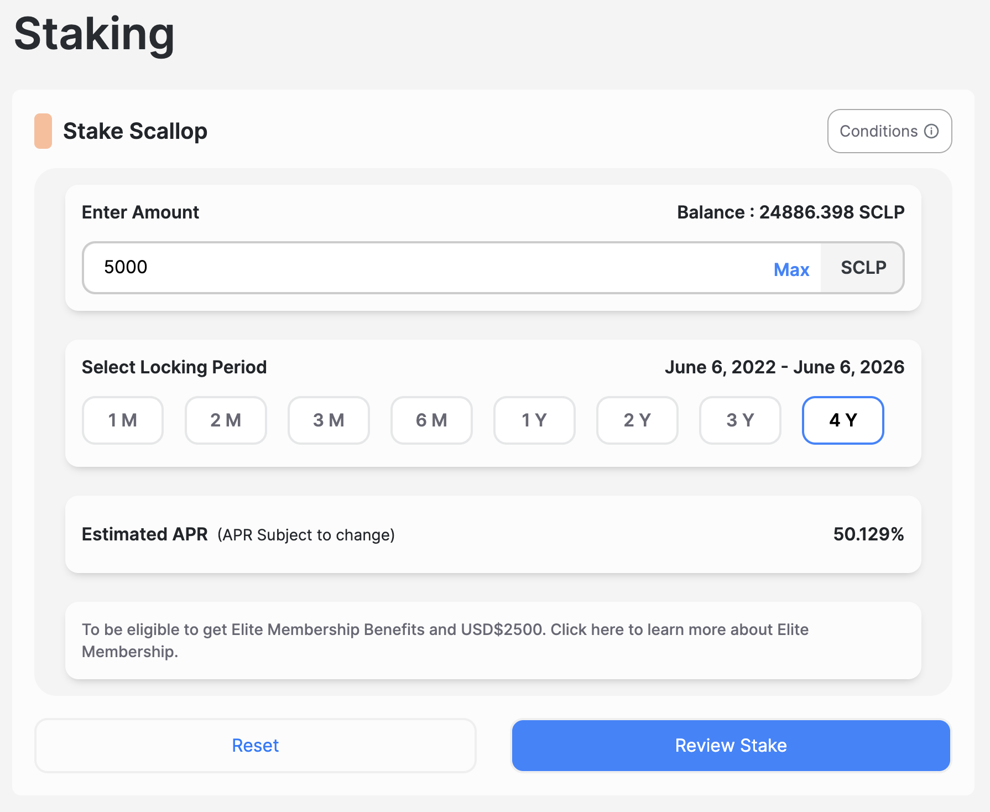Click the Review Stake button
This screenshot has height=812, width=990.
[731, 746]
